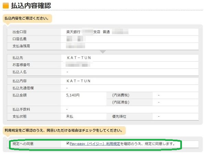
Task: Click the 払込人名 row label
Action: [20, 72]
